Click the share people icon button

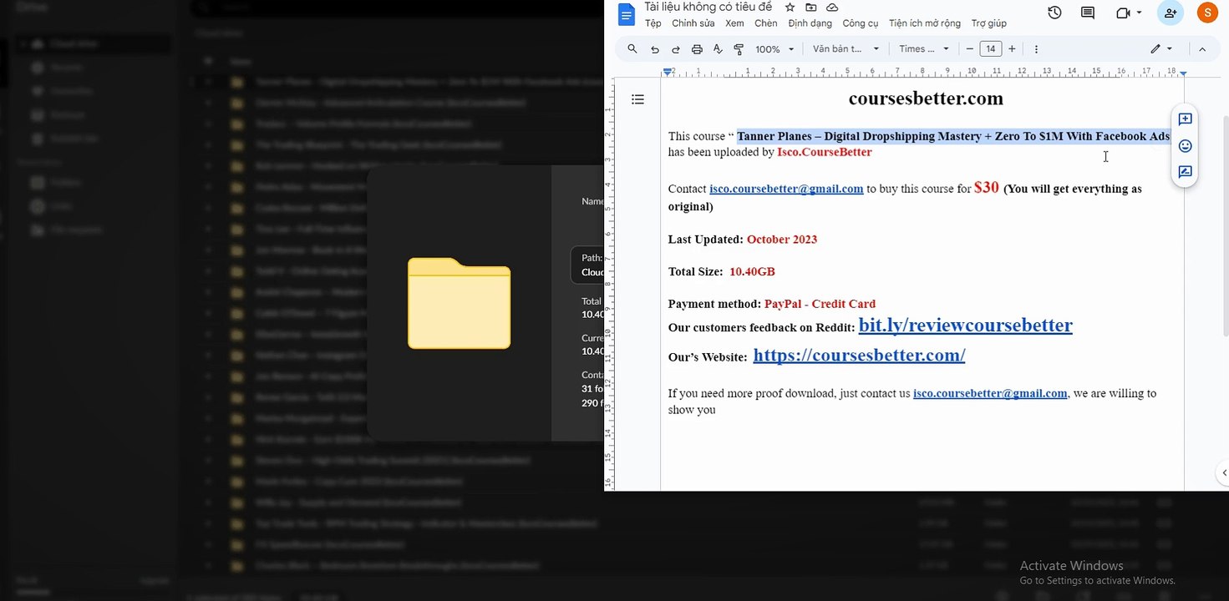[x=1171, y=13]
